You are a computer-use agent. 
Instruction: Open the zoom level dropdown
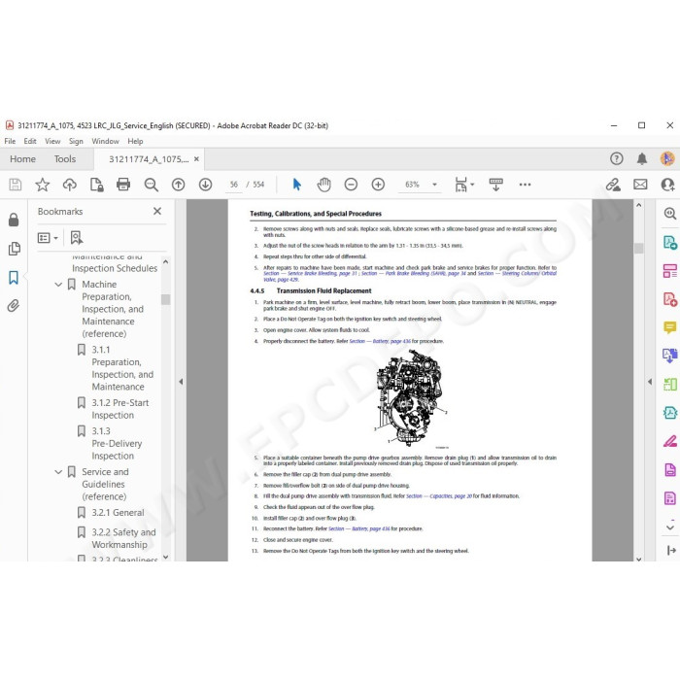point(434,185)
